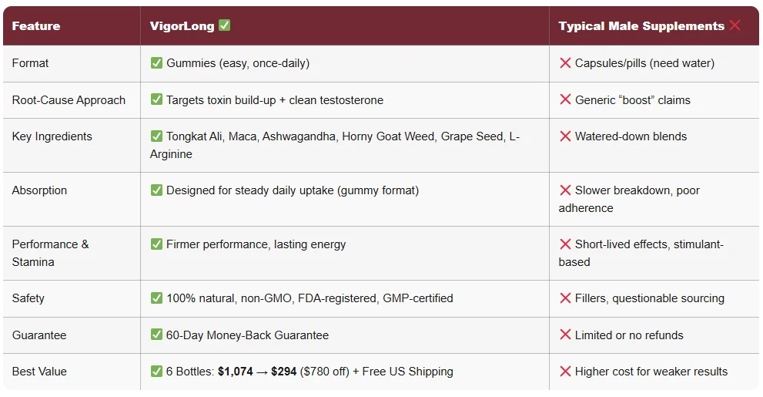Click the green check beside 100% natural
The image size is (763, 397).
point(156,298)
